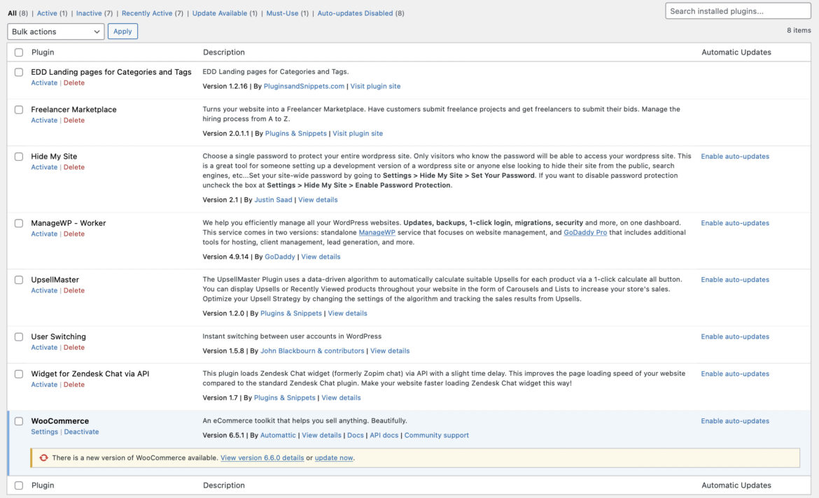Check the select-all plugins checkbox
The height and width of the screenshot is (498, 819).
[x=18, y=52]
